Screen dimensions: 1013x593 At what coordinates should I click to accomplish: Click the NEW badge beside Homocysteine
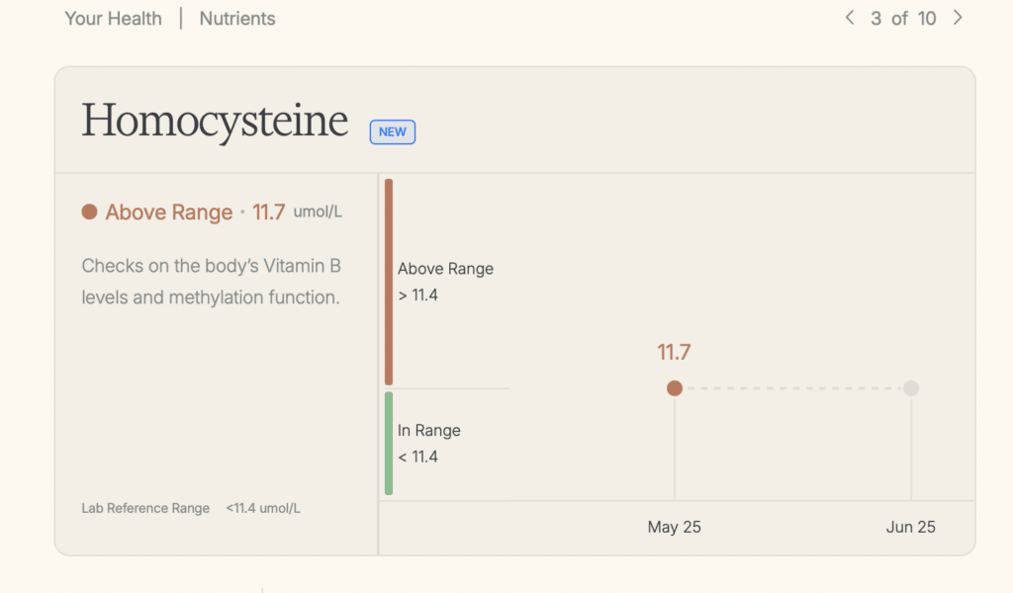click(x=393, y=132)
